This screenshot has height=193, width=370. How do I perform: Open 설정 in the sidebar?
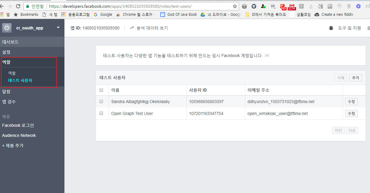tap(32, 52)
